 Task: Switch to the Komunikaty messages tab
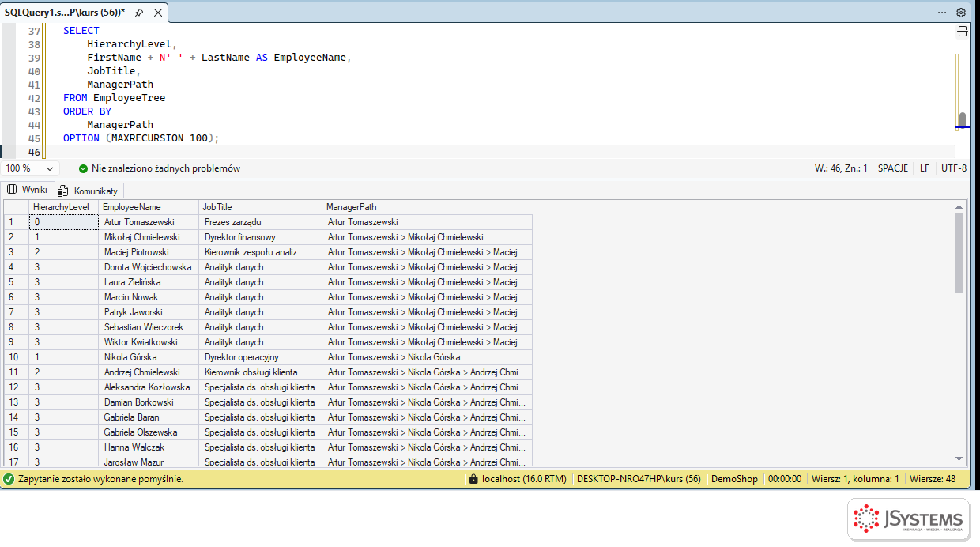[88, 191]
